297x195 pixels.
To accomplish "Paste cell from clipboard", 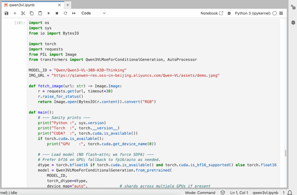I will 40,13.
